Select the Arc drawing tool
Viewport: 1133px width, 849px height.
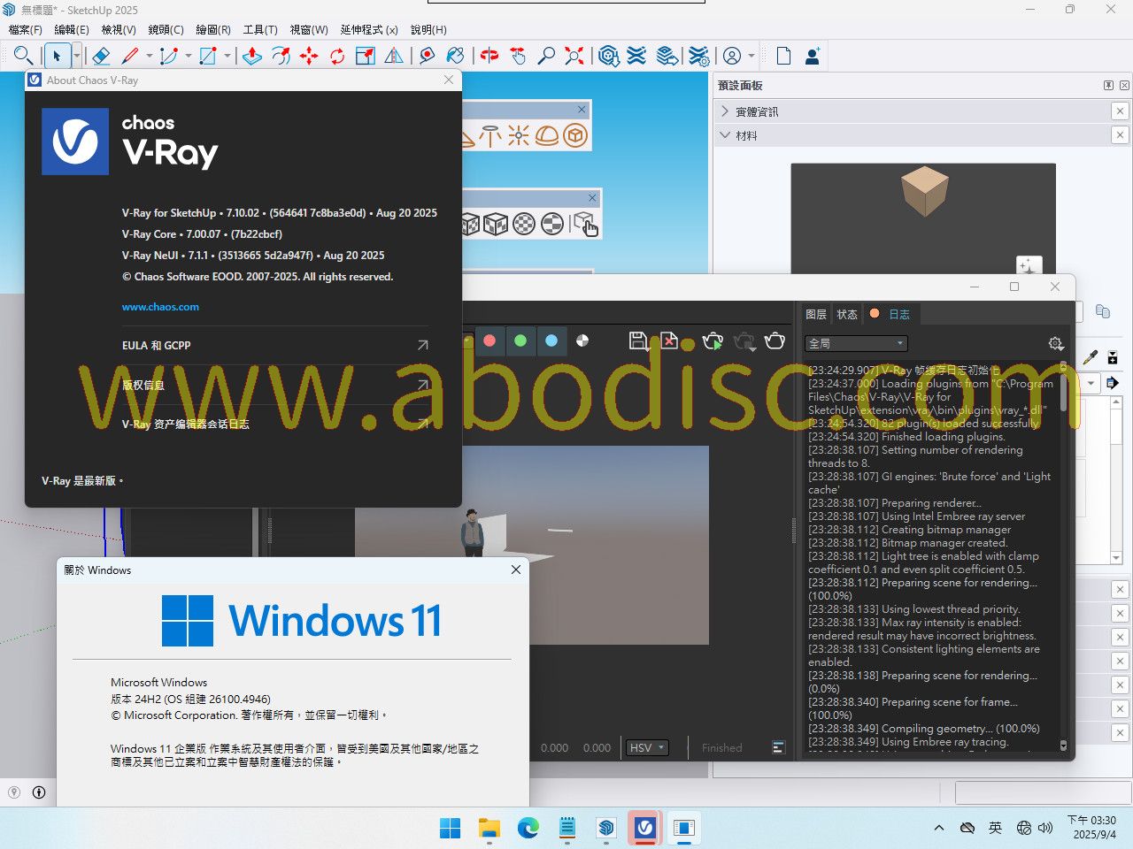[169, 56]
